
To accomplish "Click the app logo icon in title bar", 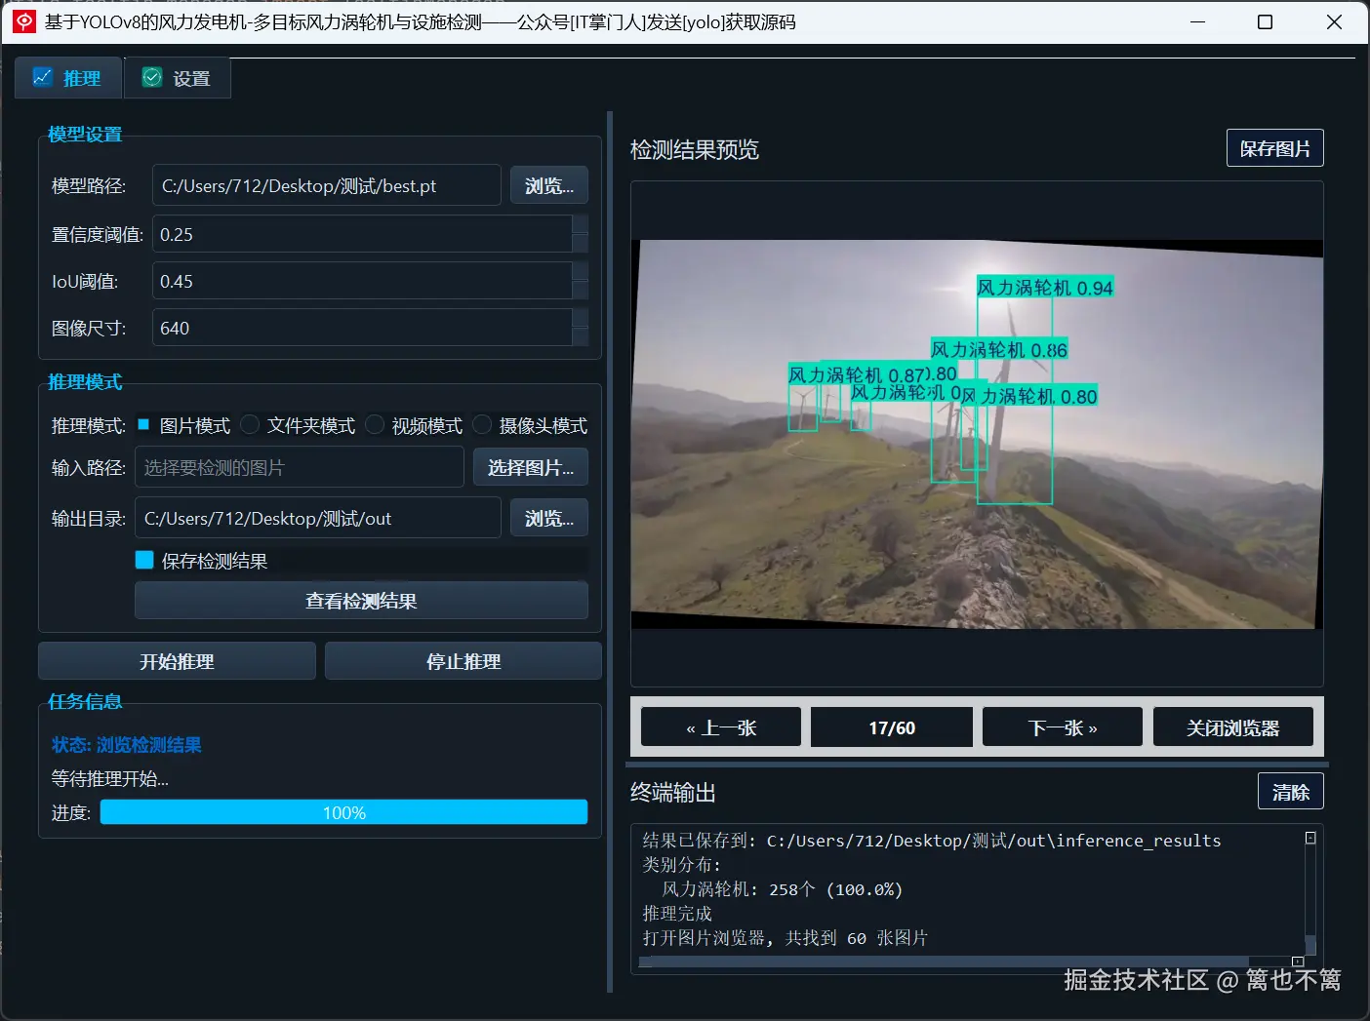I will [23, 21].
